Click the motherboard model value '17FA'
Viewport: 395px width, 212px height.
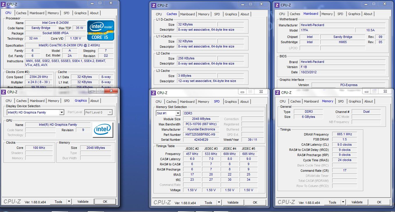(x=327, y=30)
